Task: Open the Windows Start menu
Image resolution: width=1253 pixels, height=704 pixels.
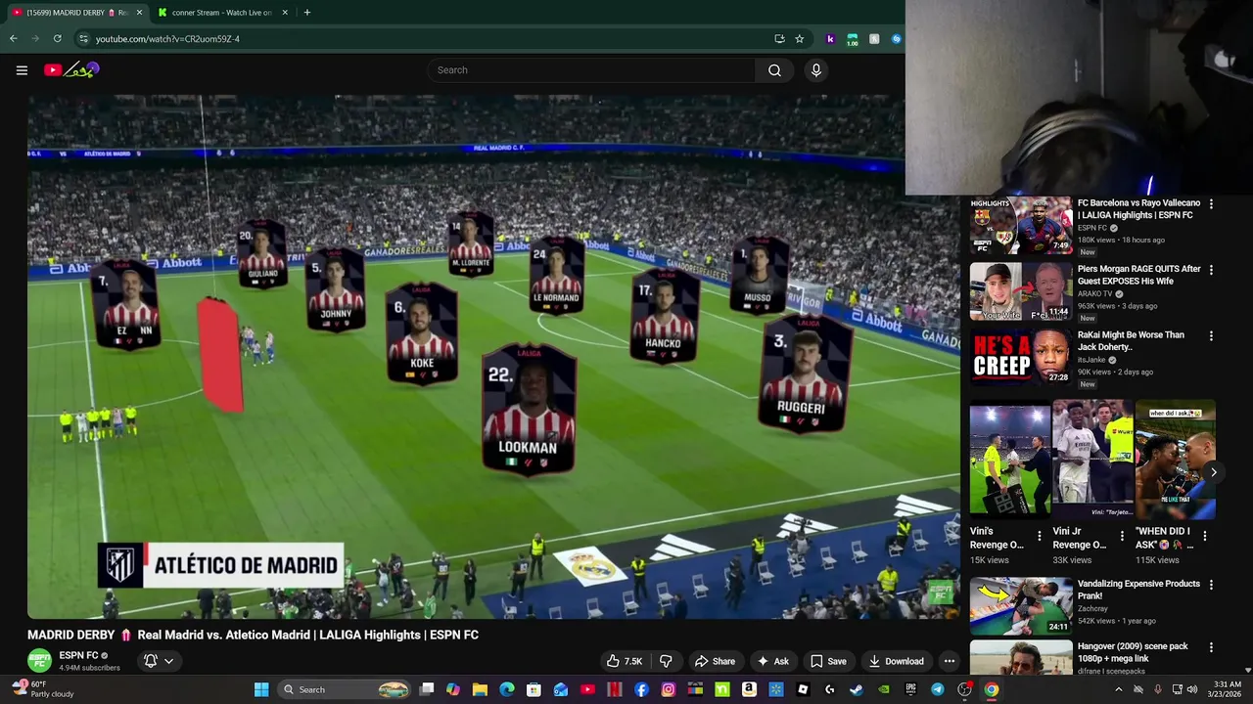Action: 261,689
